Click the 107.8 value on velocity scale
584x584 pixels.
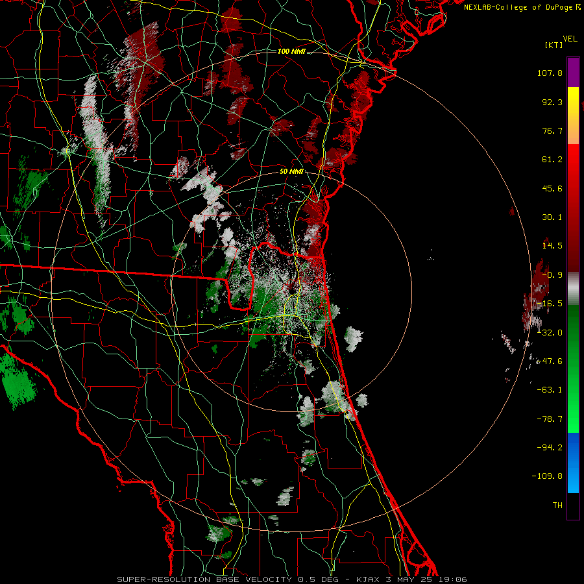550,73
